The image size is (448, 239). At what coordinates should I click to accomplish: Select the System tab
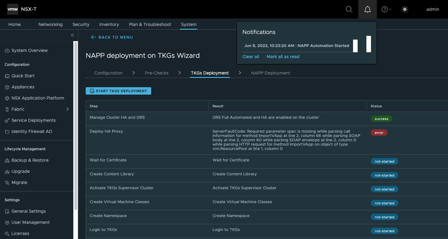tap(189, 24)
